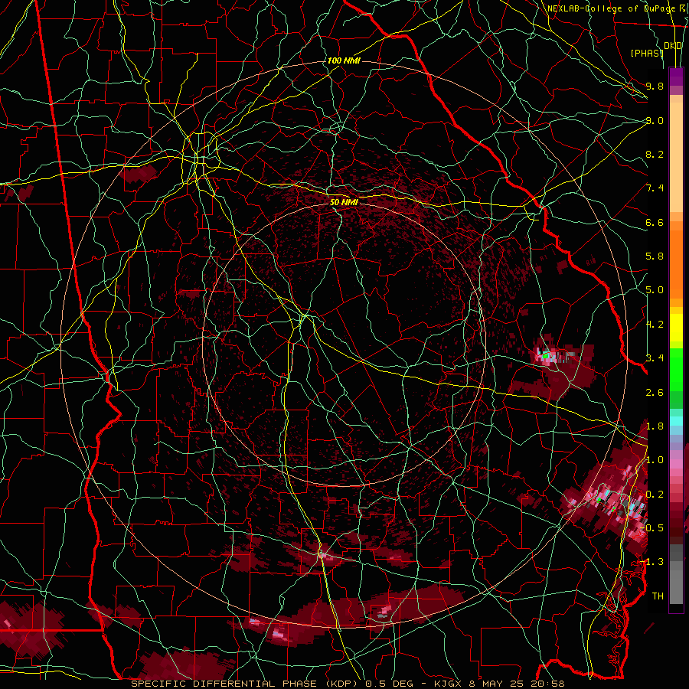The image size is (689, 689).
Task: Click the 5.8 value on the scale
Action: tap(655, 256)
